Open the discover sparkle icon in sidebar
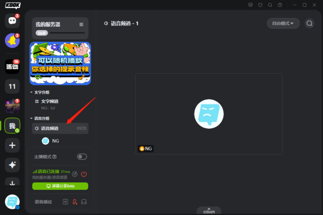The height and width of the screenshot is (215, 323). (12, 165)
